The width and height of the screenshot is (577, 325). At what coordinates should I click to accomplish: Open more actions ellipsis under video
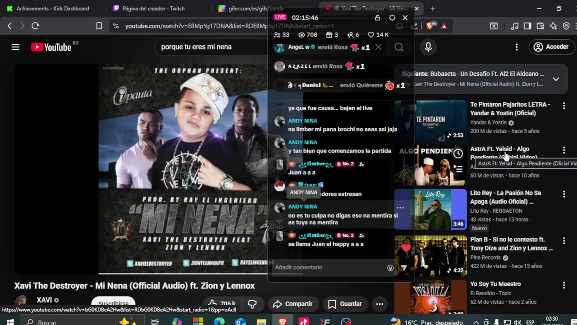[x=380, y=304]
